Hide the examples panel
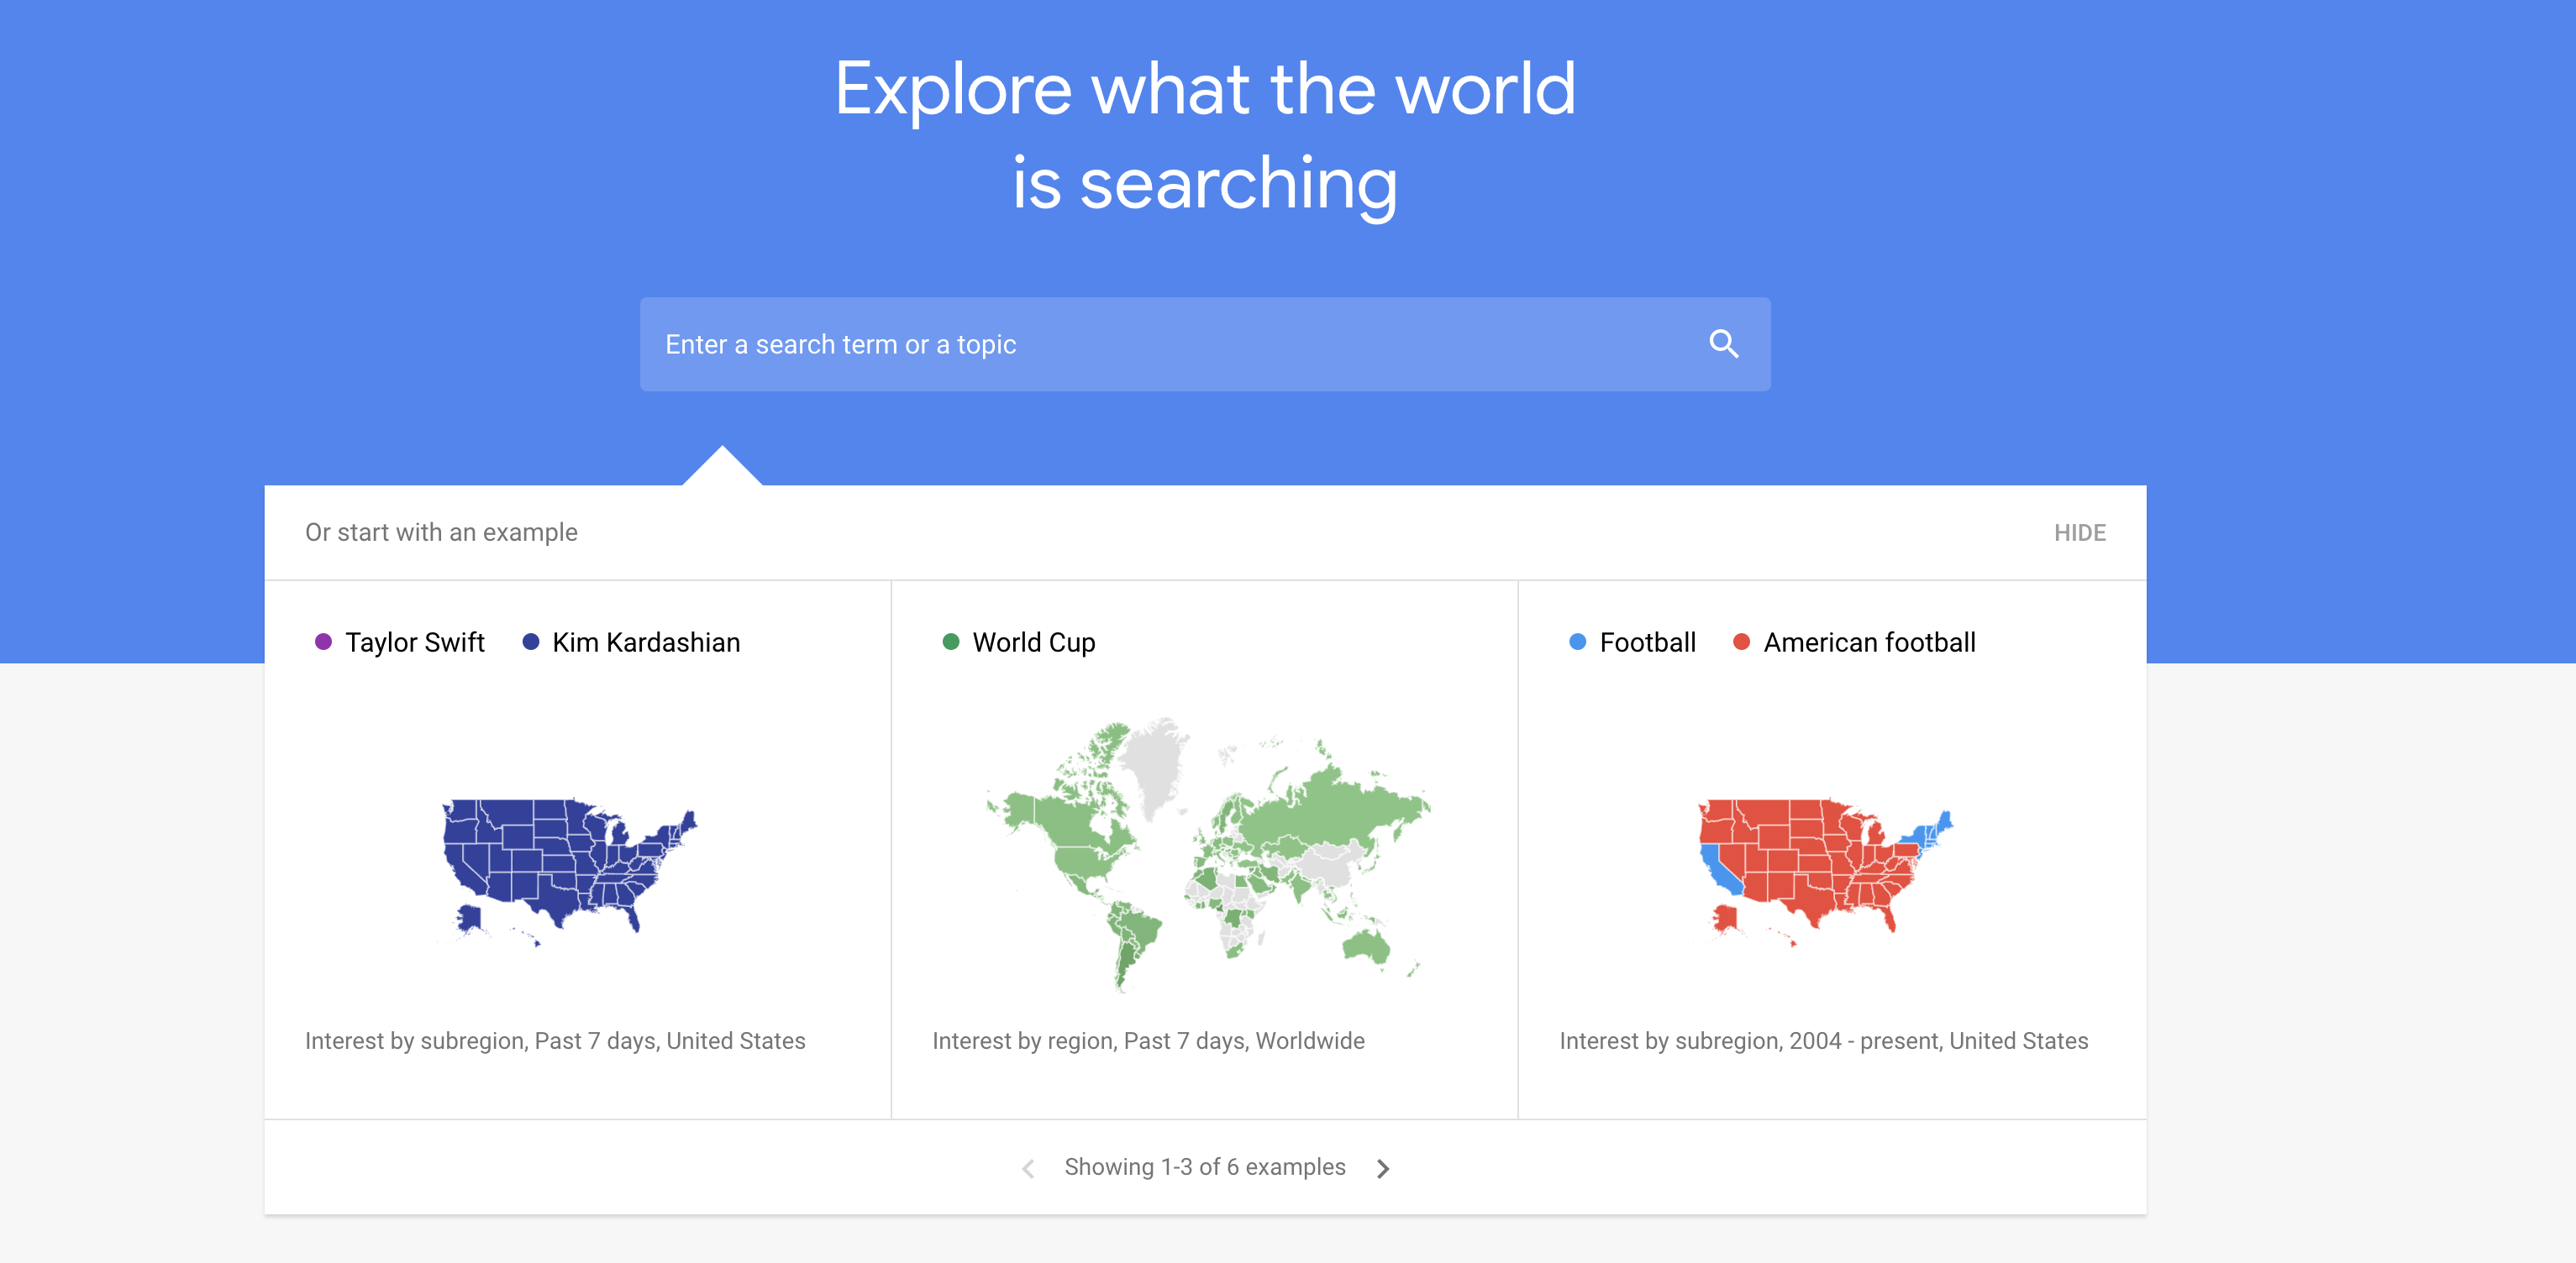 2079,532
